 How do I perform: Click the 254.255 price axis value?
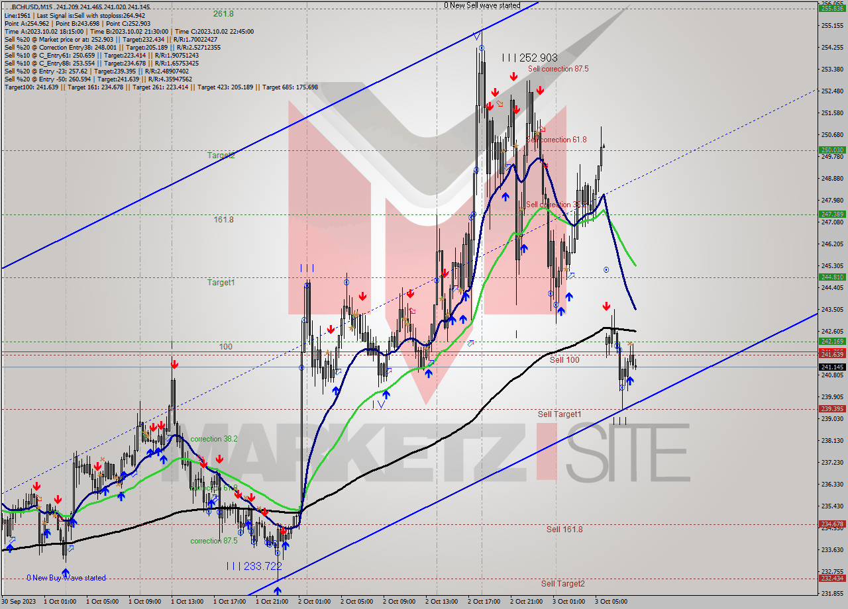pos(832,48)
